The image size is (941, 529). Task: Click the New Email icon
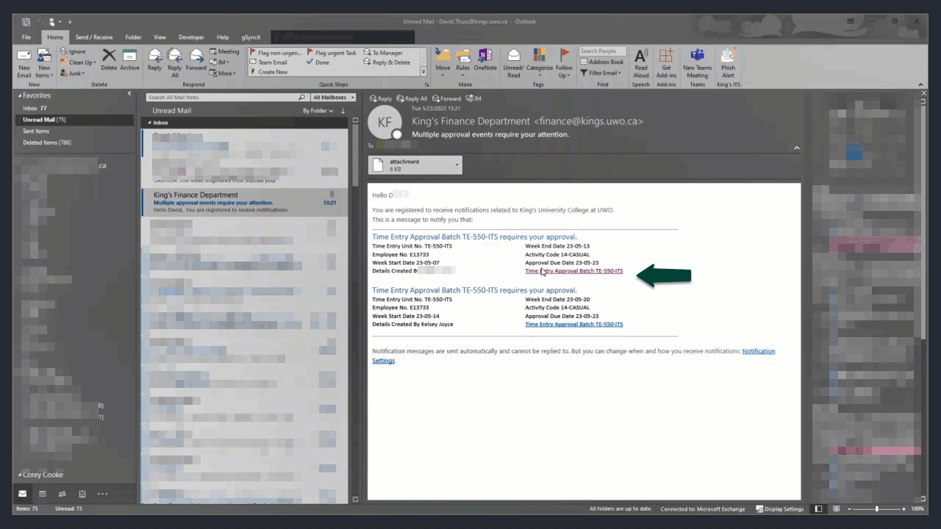pos(24,63)
